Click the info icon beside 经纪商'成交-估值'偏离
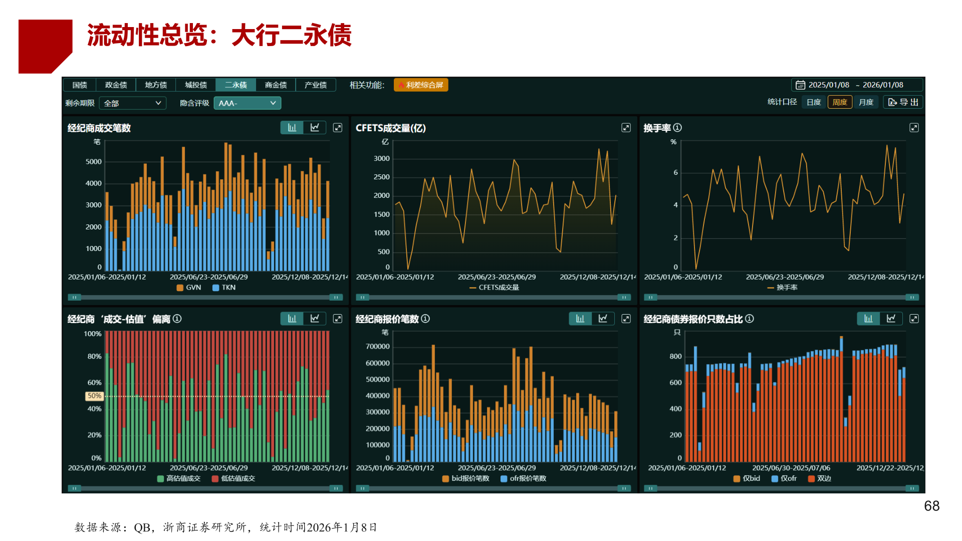This screenshot has height=541, width=962. (177, 319)
